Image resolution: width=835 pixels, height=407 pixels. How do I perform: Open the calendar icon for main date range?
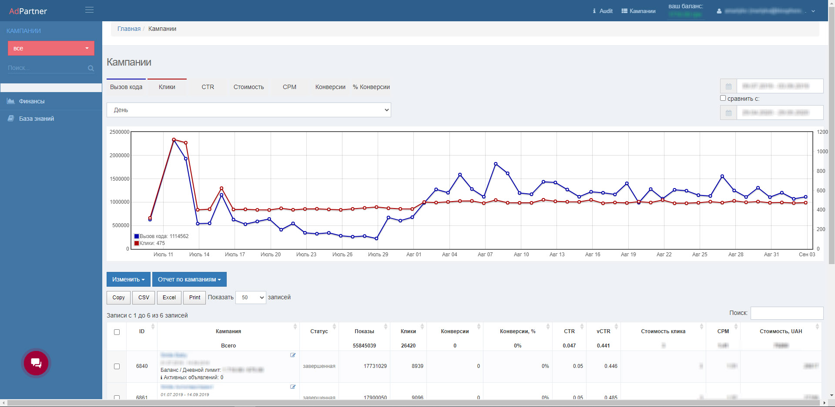[728, 86]
